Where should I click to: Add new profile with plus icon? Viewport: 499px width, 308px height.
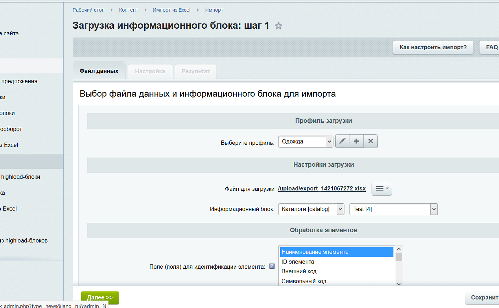pyautogui.click(x=356, y=141)
